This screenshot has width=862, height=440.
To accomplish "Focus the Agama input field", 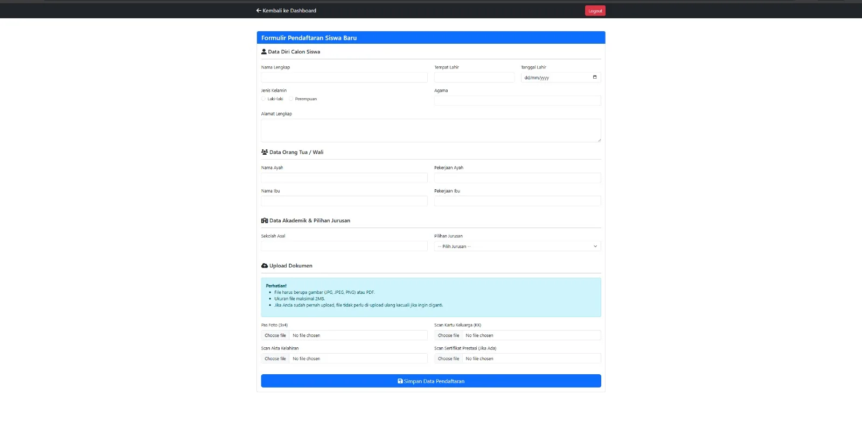I will (x=518, y=101).
